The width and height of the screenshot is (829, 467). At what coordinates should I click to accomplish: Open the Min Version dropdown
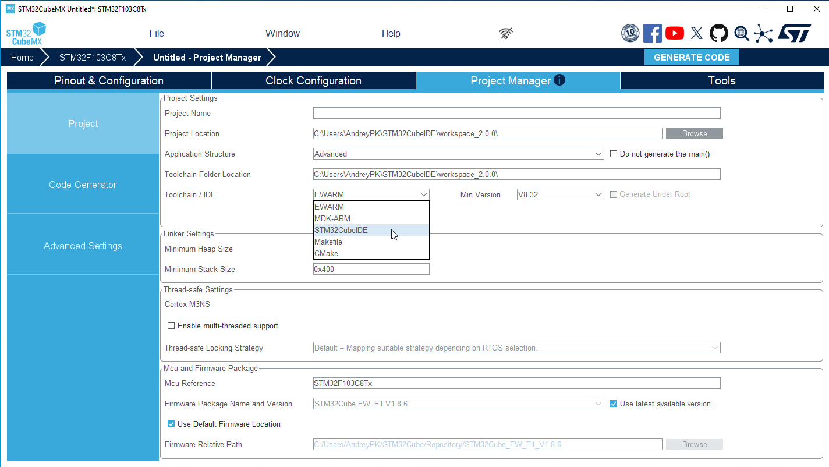[560, 194]
